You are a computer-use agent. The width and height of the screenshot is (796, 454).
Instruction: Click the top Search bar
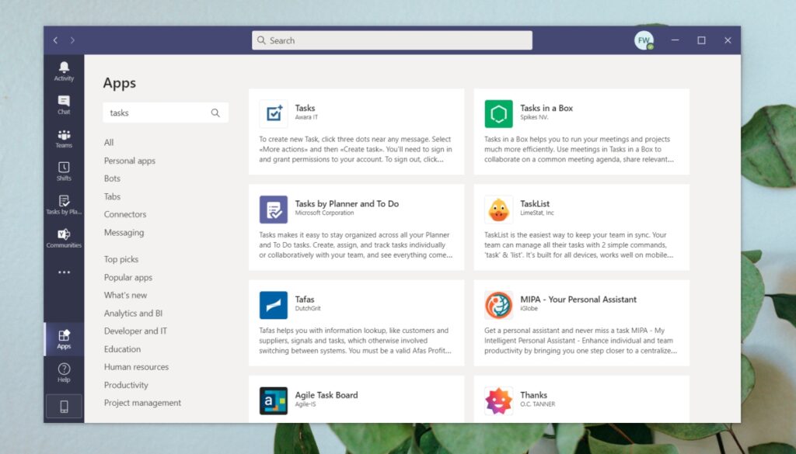391,40
